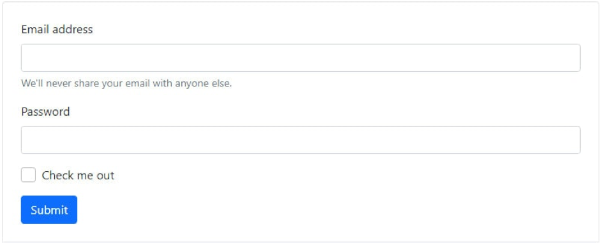Image resolution: width=600 pixels, height=243 pixels.
Task: Click the word Submit on the button
Action: point(49,210)
